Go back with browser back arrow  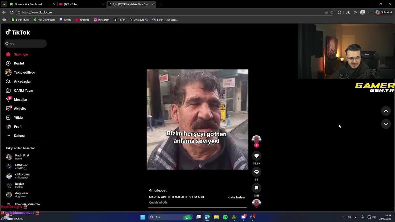click(4, 12)
